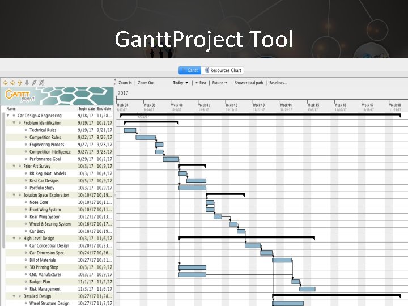Select the Car Dimension Spec. task
The width and height of the screenshot is (408, 306).
point(59,253)
